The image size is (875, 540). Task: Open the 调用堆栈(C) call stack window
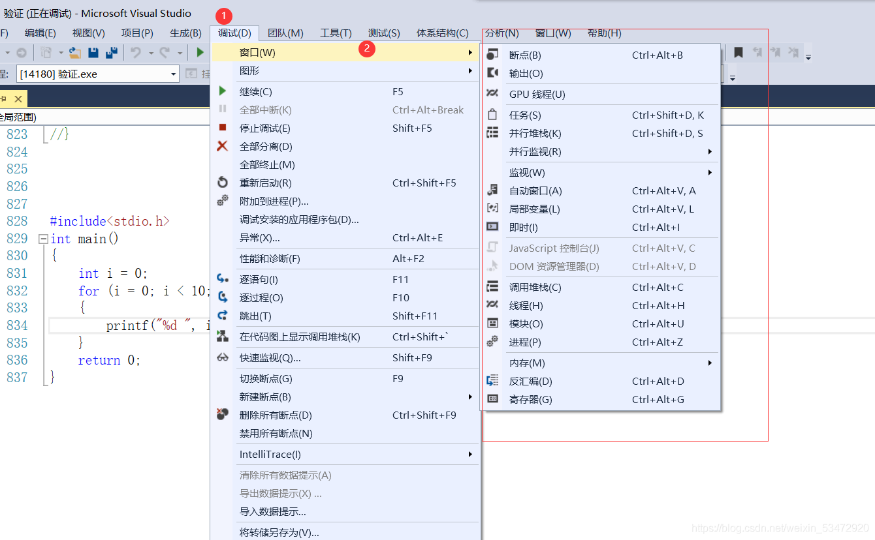click(x=601, y=288)
